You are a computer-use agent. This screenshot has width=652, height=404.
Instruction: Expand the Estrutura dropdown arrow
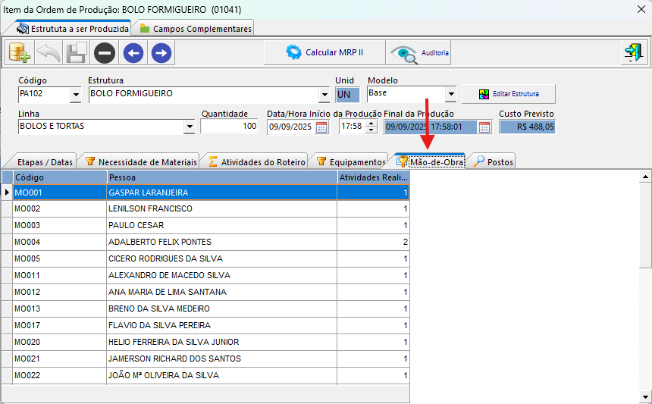pyautogui.click(x=324, y=95)
